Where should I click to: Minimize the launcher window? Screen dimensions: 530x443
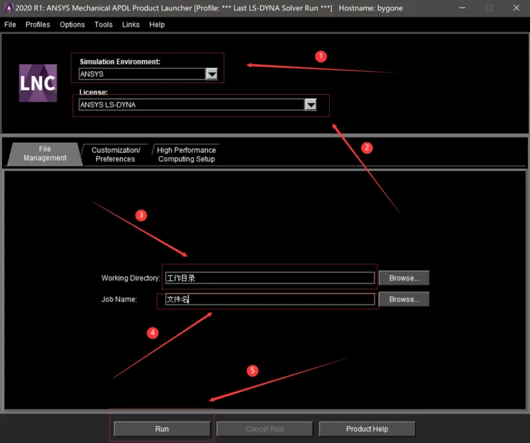tap(462, 8)
